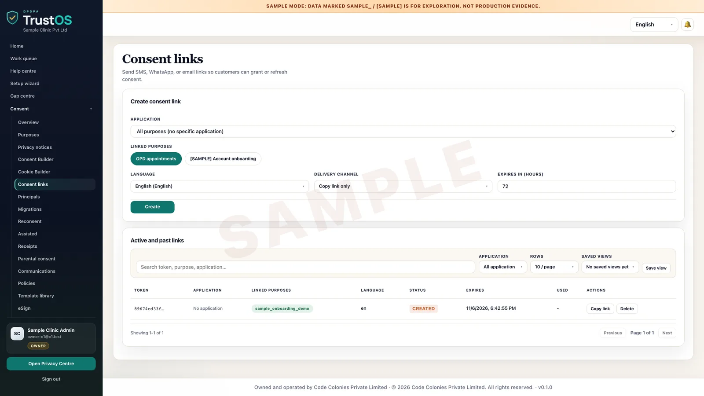This screenshot has width=704, height=396.
Task: Click the Showing 1-1 of 1 text
Action: (147, 333)
